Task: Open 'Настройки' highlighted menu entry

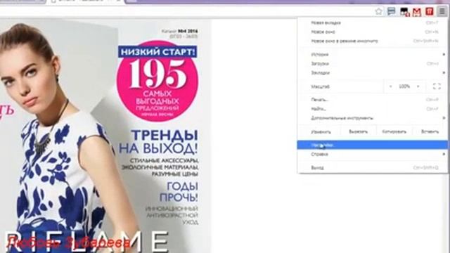Action: (x=372, y=145)
